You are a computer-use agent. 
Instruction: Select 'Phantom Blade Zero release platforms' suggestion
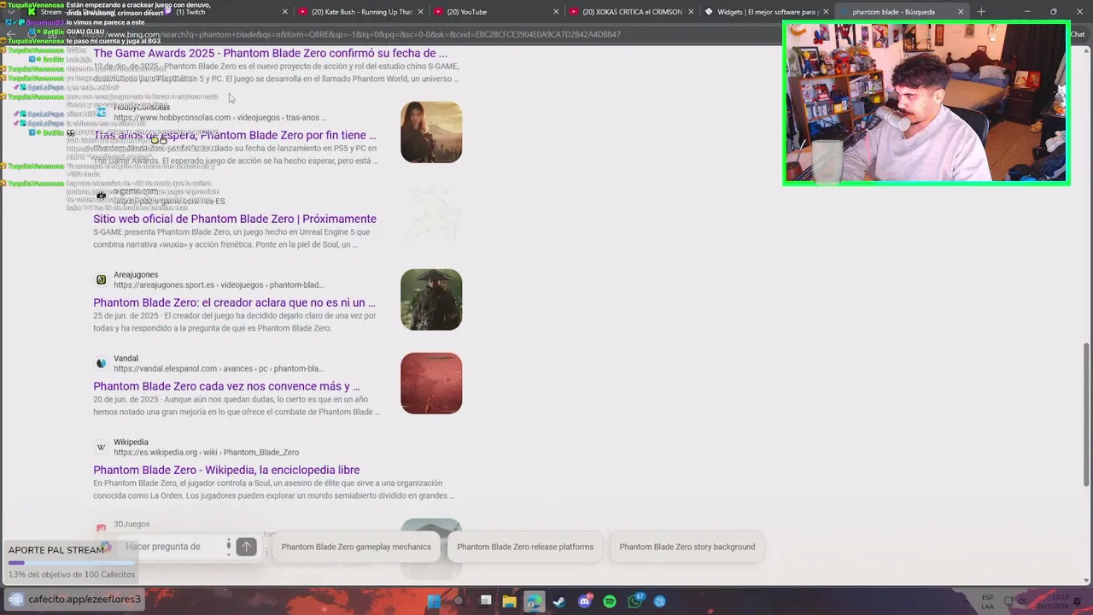coord(525,547)
